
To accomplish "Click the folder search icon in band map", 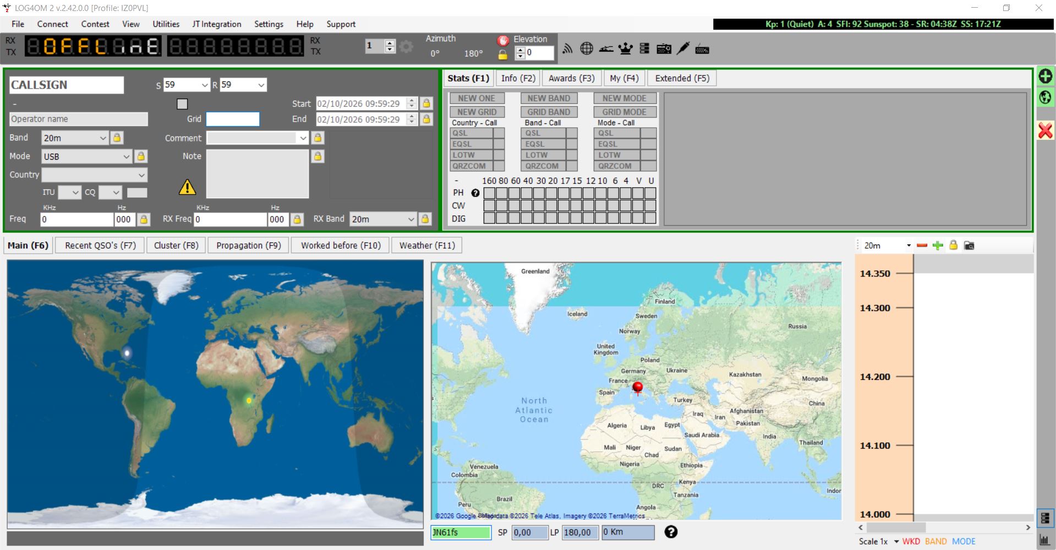I will [x=969, y=246].
